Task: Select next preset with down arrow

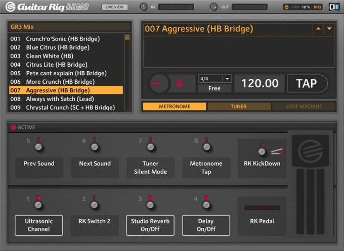Action: click(x=329, y=29)
